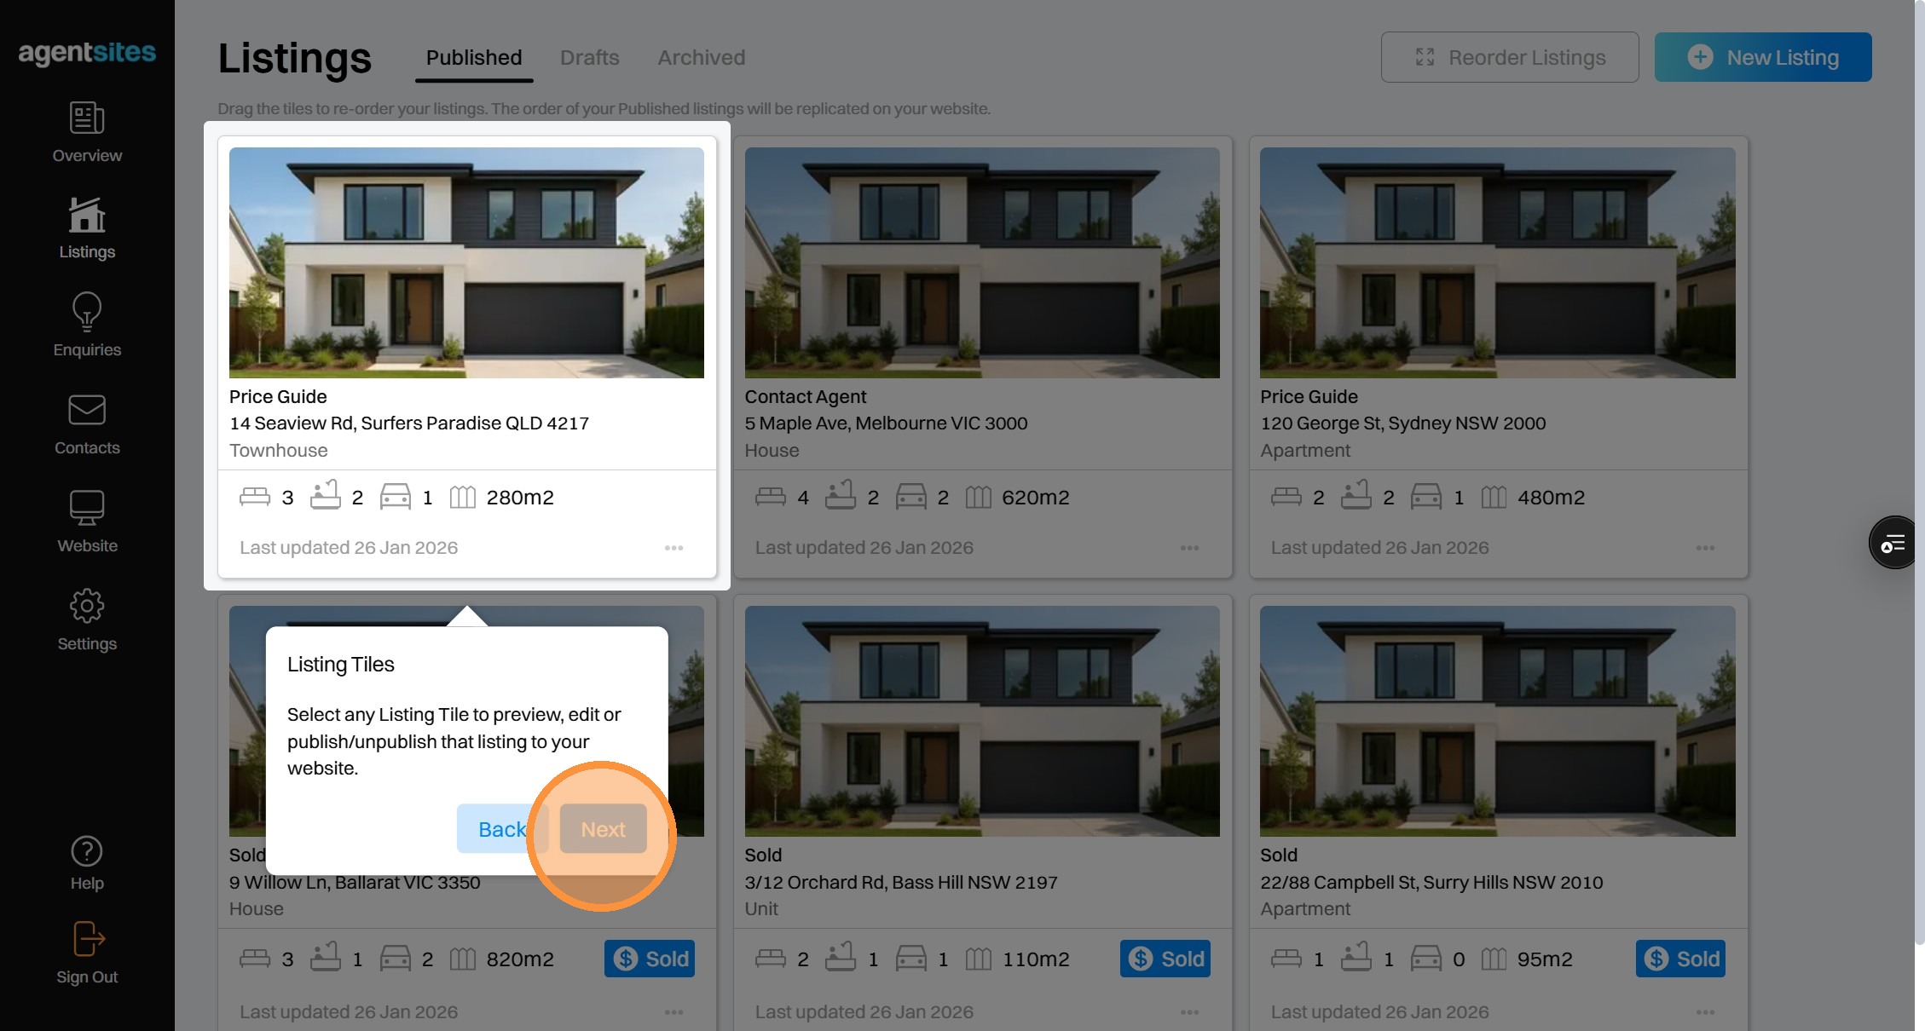This screenshot has width=1925, height=1031.
Task: Click Sold badge on 3/12 Orchard Rd
Action: 1165,959
